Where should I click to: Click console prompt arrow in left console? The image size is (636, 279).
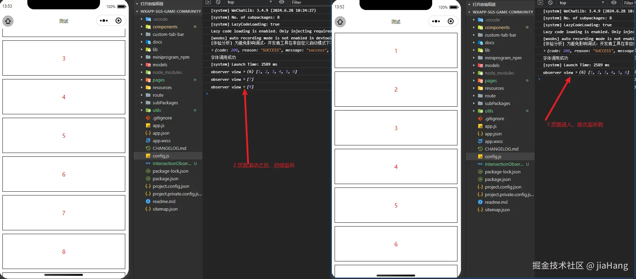(x=207, y=94)
